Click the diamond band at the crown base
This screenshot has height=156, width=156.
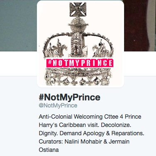[x=78, y=78]
